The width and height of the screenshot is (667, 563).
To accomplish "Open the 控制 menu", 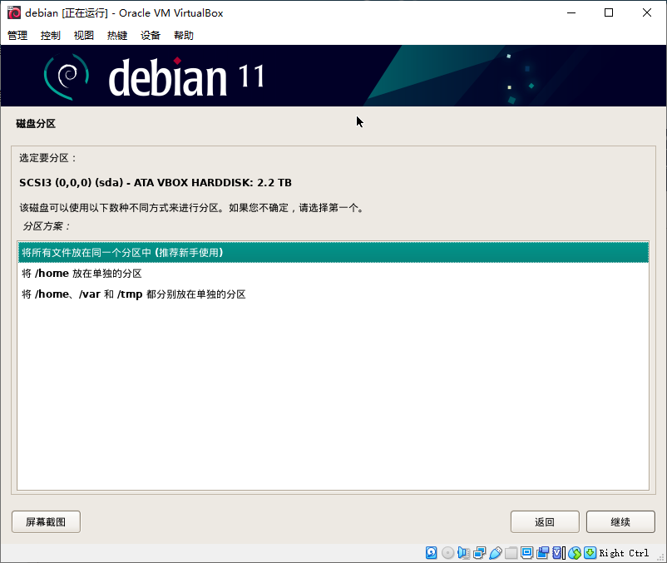I will [x=51, y=35].
